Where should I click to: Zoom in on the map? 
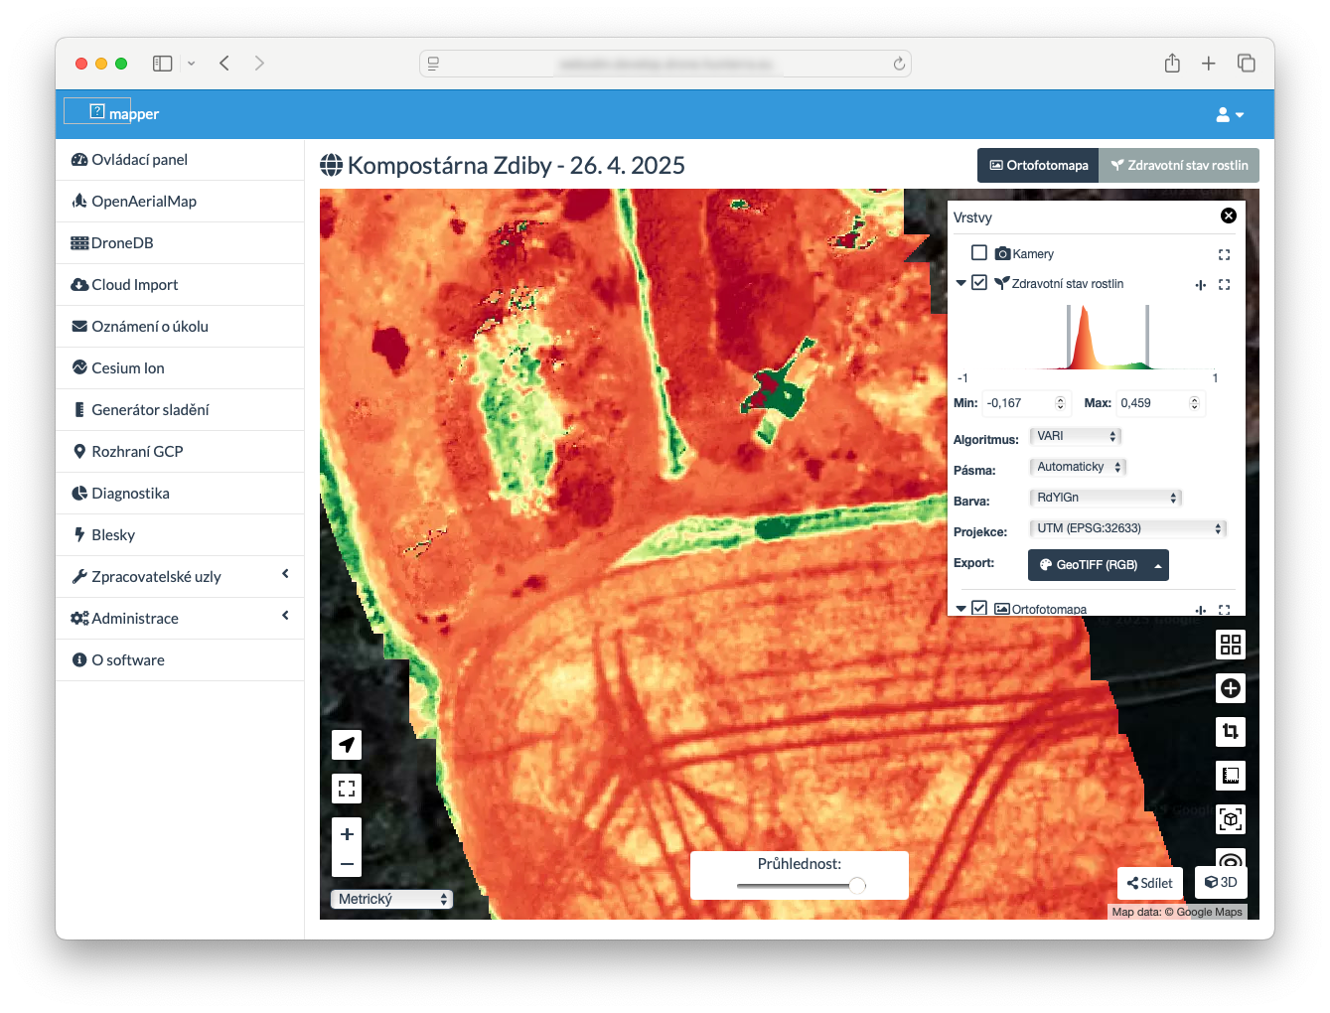coord(347,834)
